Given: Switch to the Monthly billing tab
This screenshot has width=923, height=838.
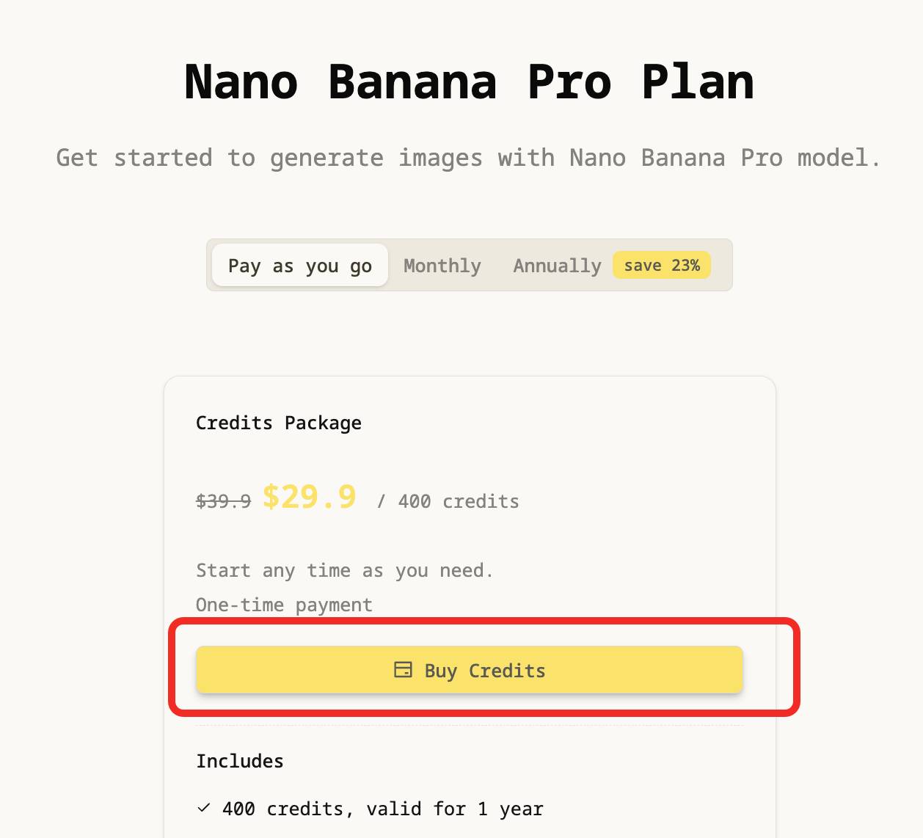Looking at the screenshot, I should pos(442,266).
